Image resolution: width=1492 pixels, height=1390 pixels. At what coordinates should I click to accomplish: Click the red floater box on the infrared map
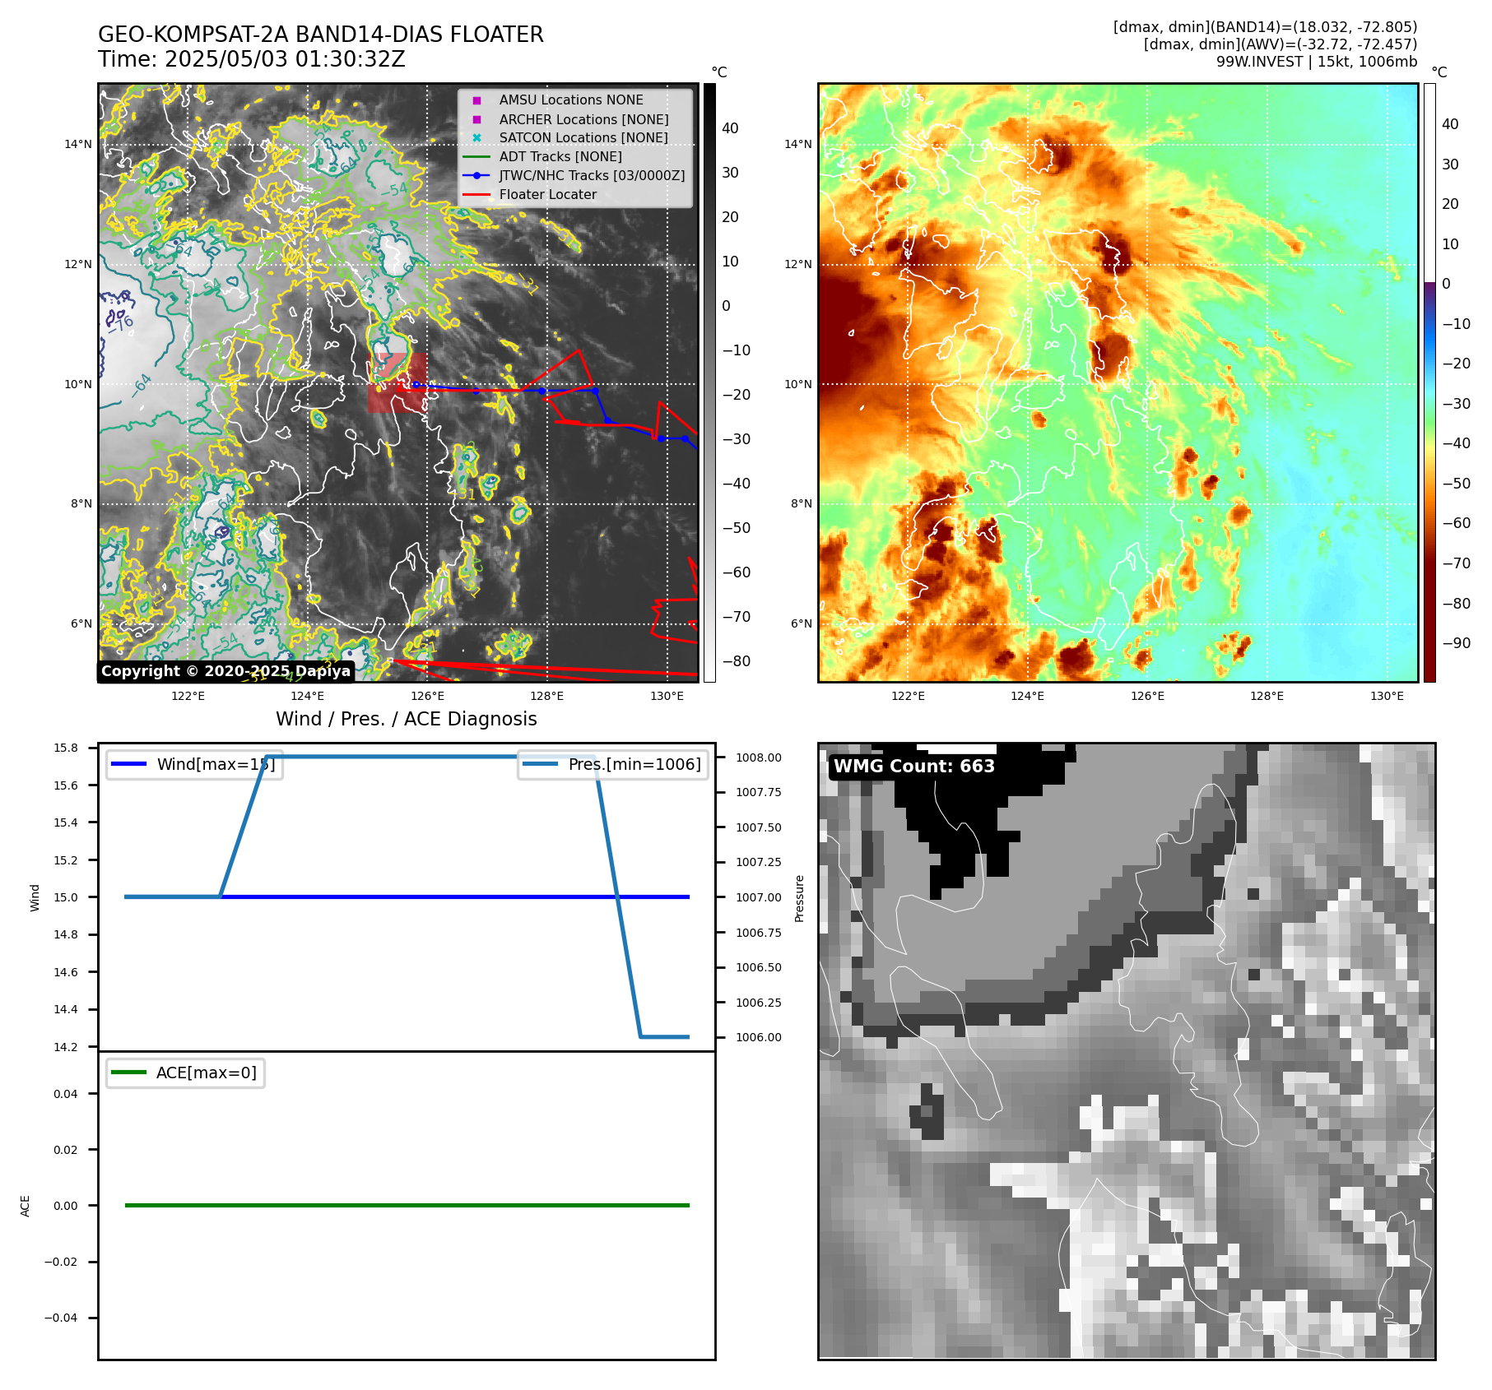[397, 382]
